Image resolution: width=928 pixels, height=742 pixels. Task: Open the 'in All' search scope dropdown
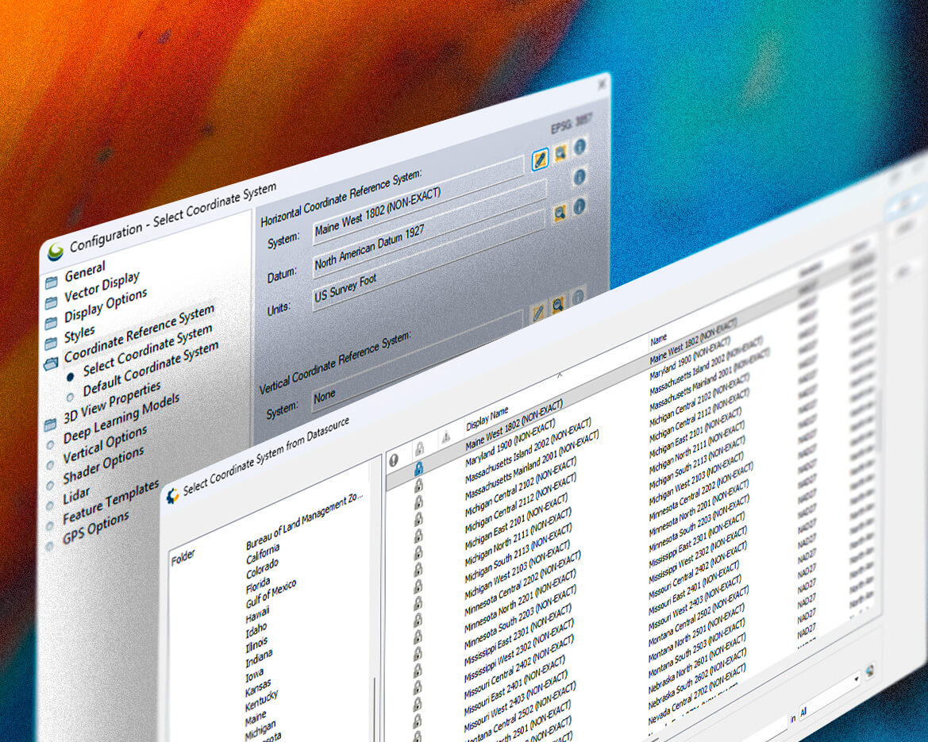tap(829, 695)
